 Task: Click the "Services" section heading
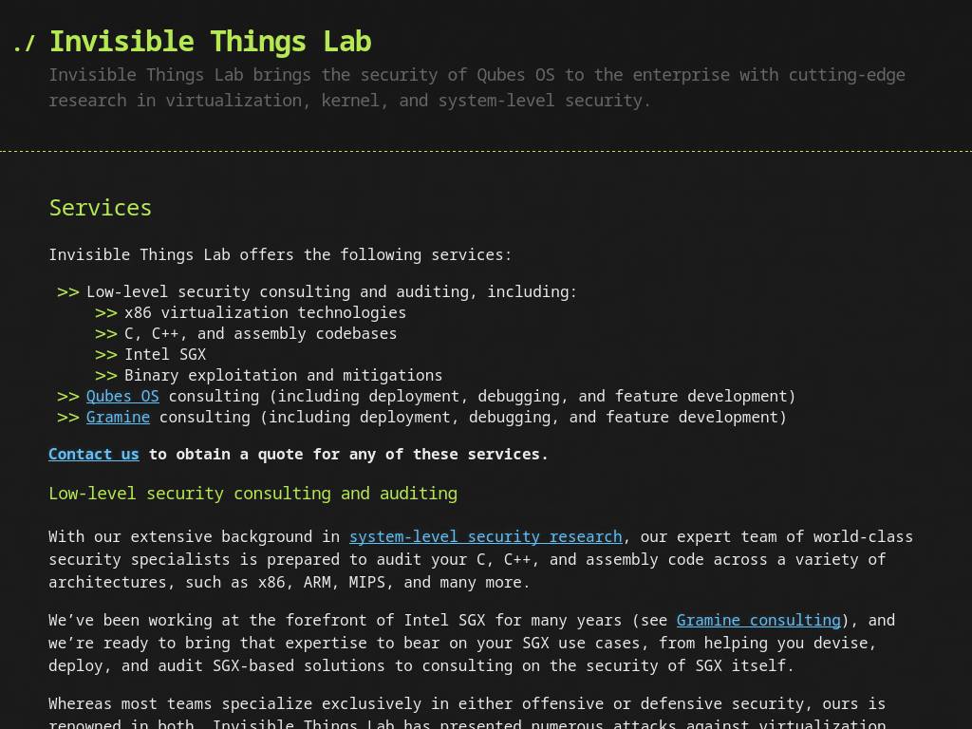coord(101,208)
